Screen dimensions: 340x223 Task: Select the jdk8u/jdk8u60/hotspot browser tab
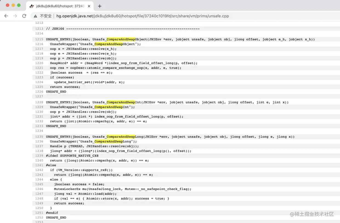60,6
